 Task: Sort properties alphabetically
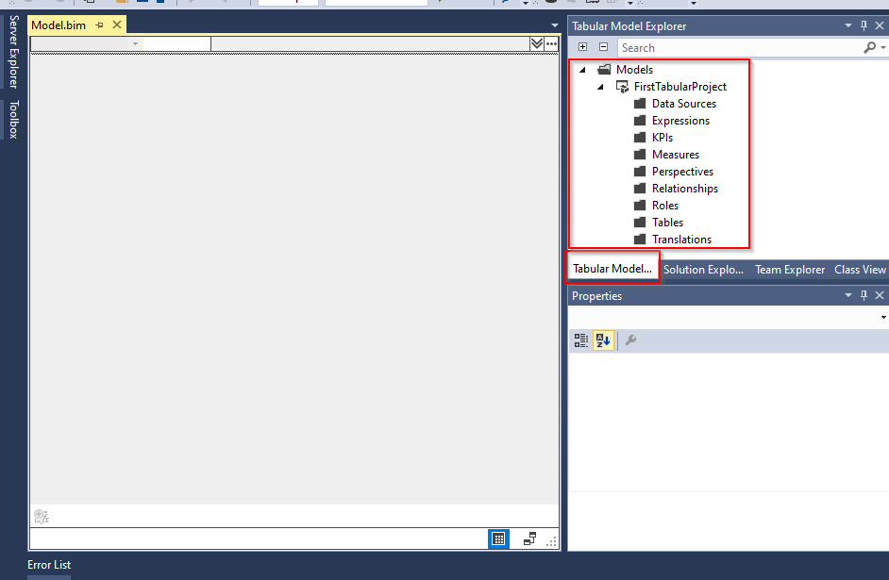(x=603, y=340)
